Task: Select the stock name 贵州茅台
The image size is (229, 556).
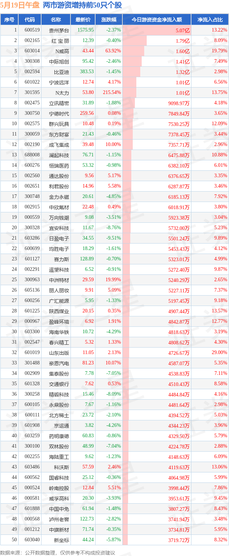Action: tap(59, 30)
